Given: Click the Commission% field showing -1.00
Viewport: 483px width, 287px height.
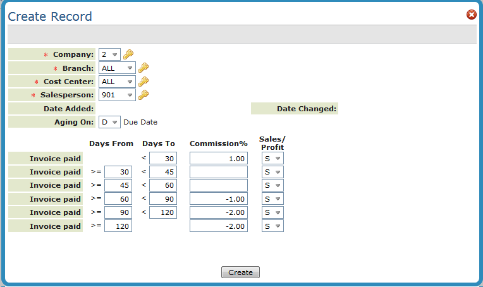Looking at the screenshot, I should (x=218, y=198).
